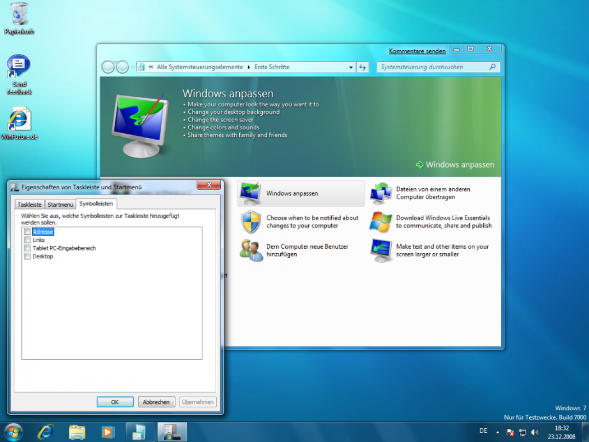Click the Back navigation button

click(108, 67)
